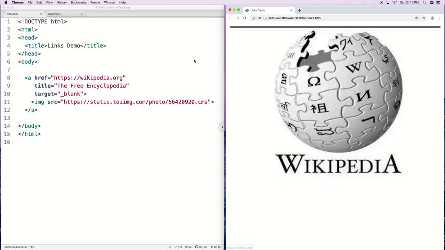Open Spotlight search
The image size is (445, 250).
tap(424, 2)
